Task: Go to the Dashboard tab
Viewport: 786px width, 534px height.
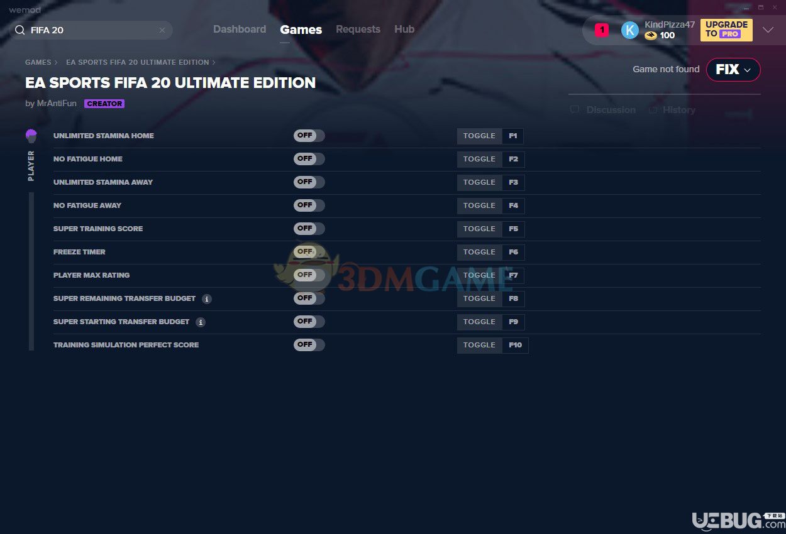Action: 240,30
